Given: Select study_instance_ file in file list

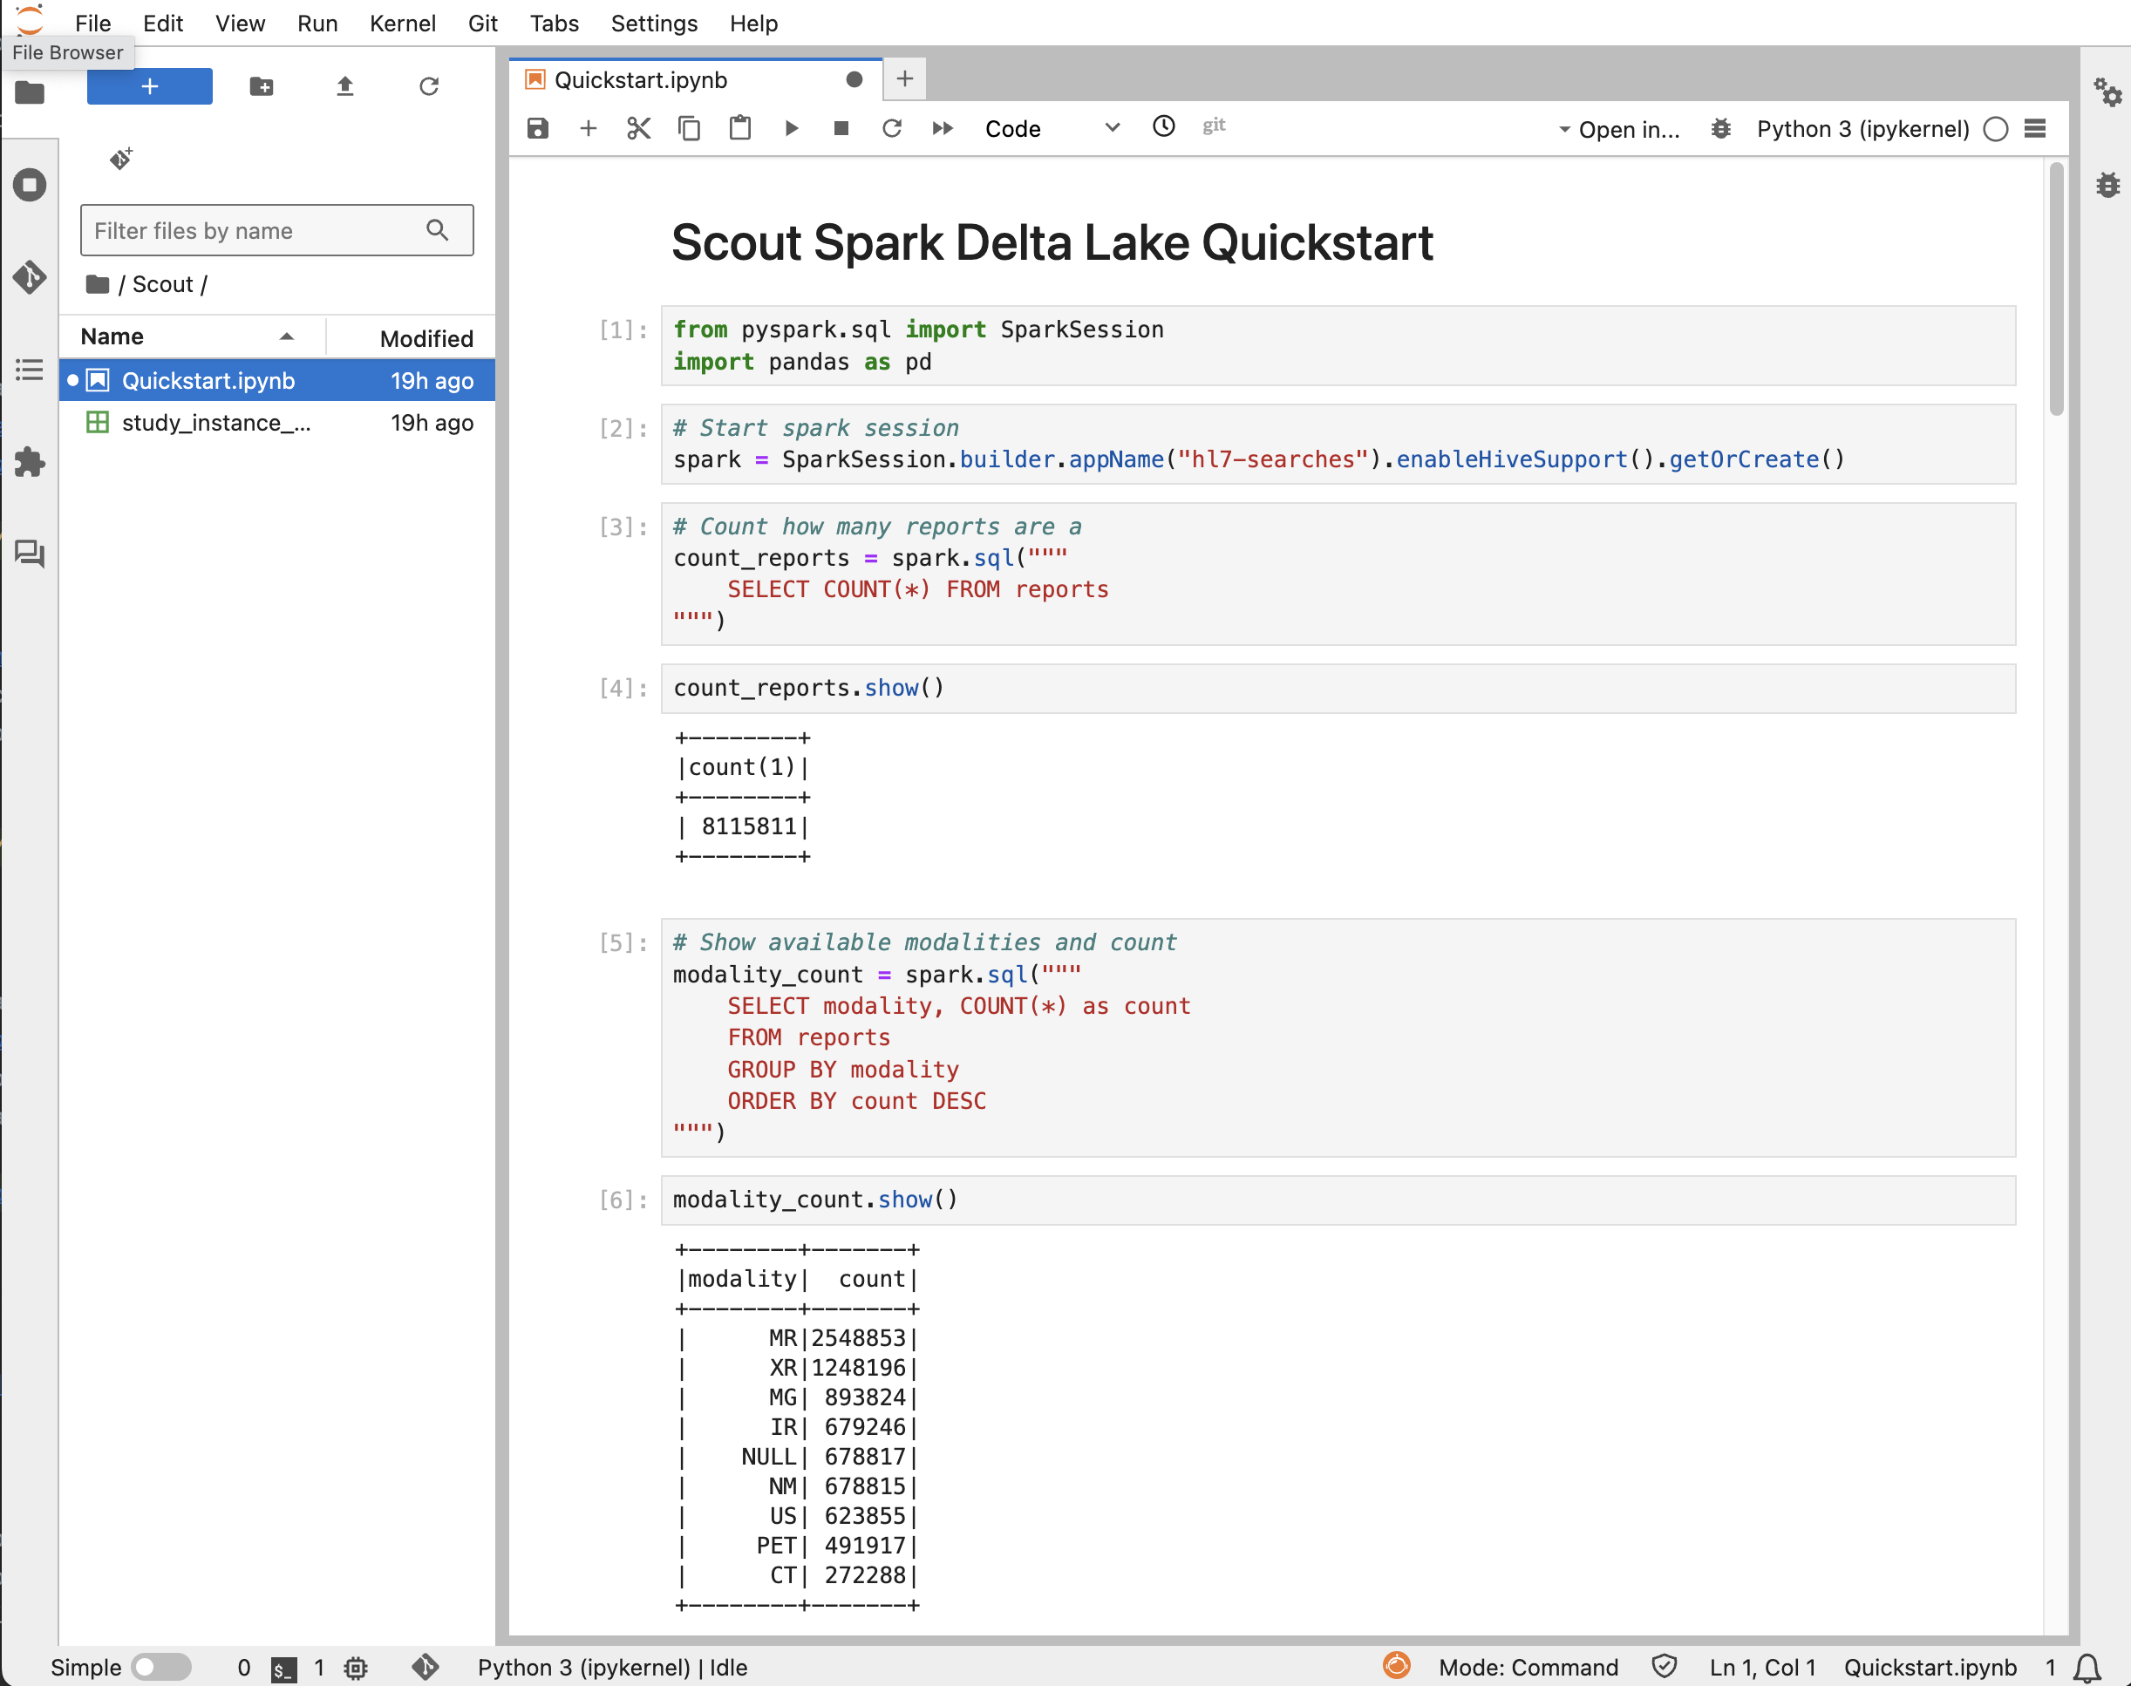Looking at the screenshot, I should (277, 423).
